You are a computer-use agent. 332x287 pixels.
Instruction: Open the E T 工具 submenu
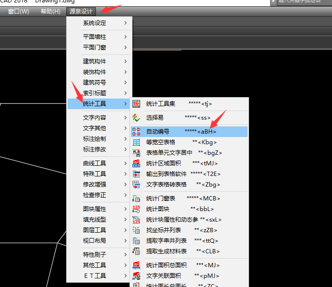[99, 276]
